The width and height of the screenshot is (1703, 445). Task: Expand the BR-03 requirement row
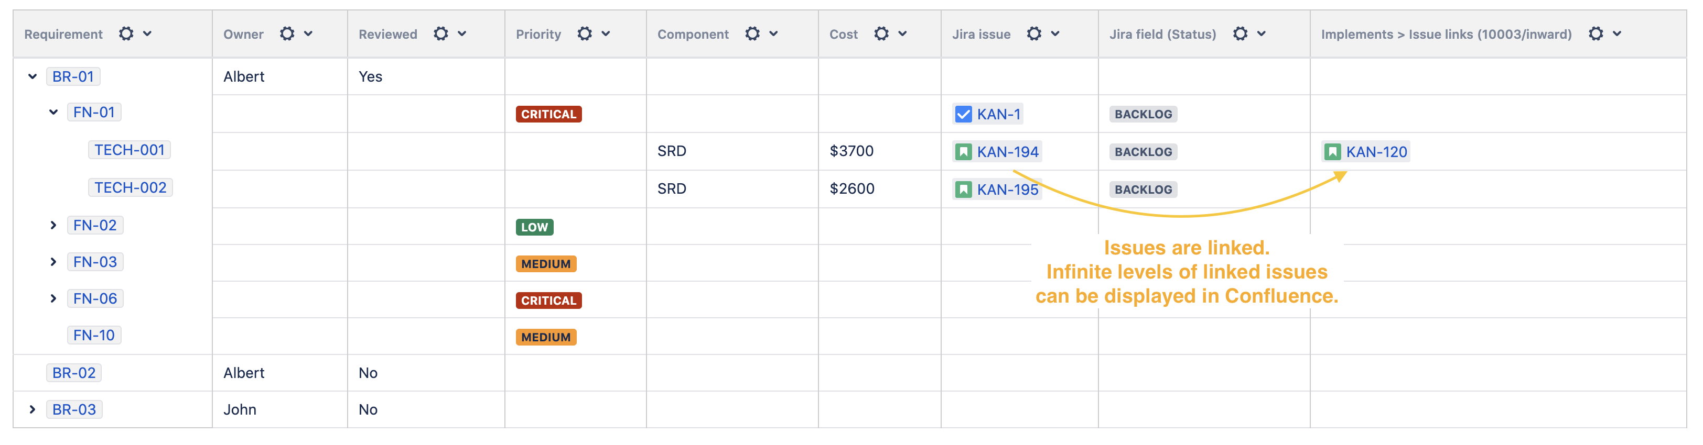click(33, 409)
